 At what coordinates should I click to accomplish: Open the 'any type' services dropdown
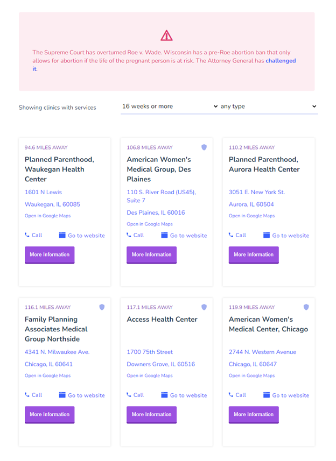pyautogui.click(x=268, y=107)
